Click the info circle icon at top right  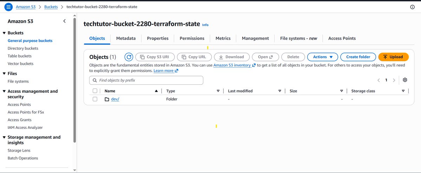[413, 7]
